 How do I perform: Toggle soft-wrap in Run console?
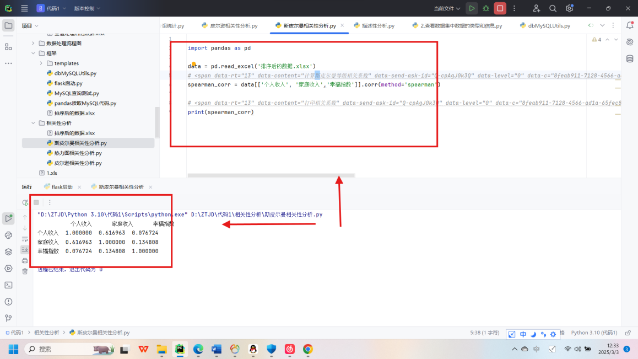[25, 239]
